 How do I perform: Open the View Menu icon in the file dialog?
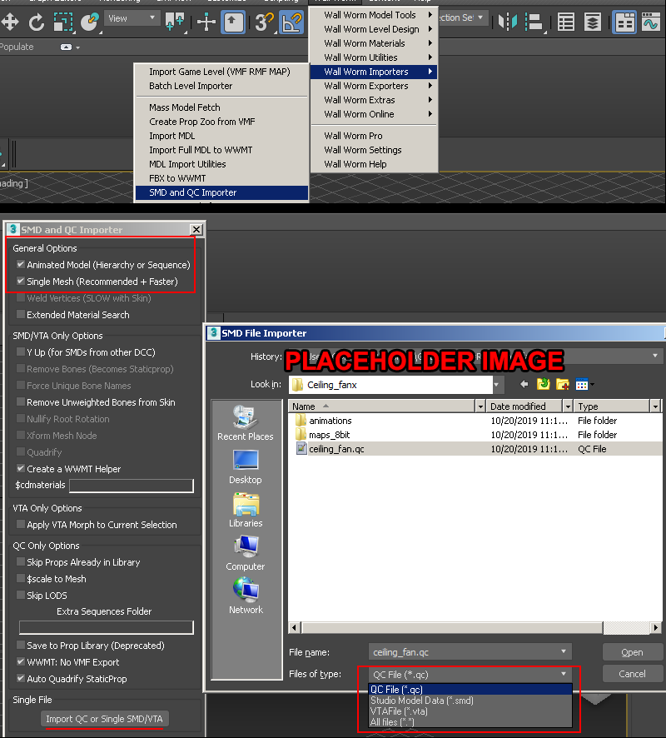(x=584, y=385)
